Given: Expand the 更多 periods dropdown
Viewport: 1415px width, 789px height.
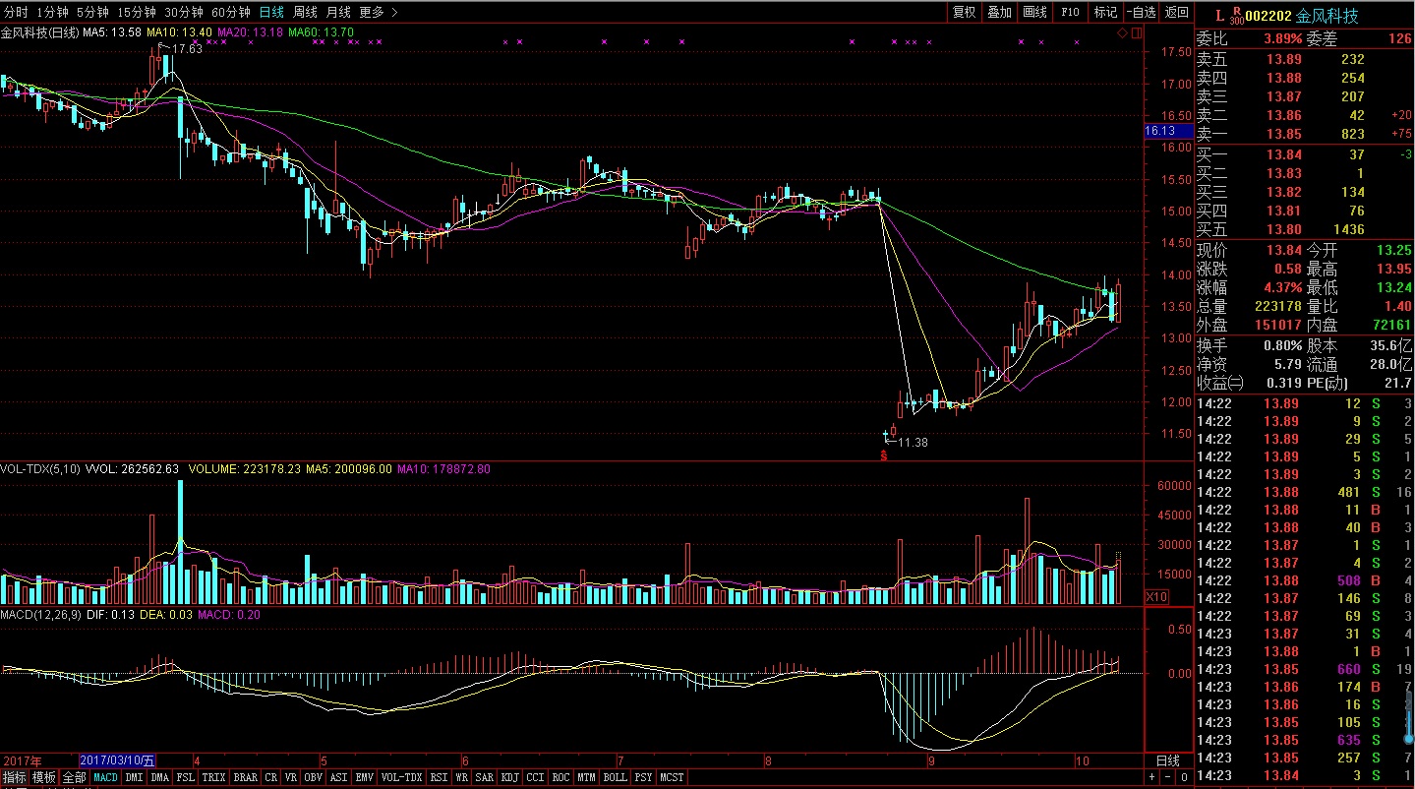Looking at the screenshot, I should (378, 12).
